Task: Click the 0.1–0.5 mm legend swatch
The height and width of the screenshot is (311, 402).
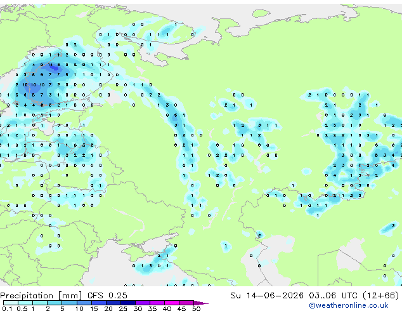Action: pos(11,303)
